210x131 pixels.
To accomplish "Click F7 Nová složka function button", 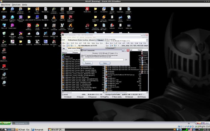I will click(x=117, y=97).
